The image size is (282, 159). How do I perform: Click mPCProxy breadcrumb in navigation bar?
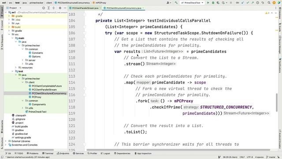coord(100,3)
